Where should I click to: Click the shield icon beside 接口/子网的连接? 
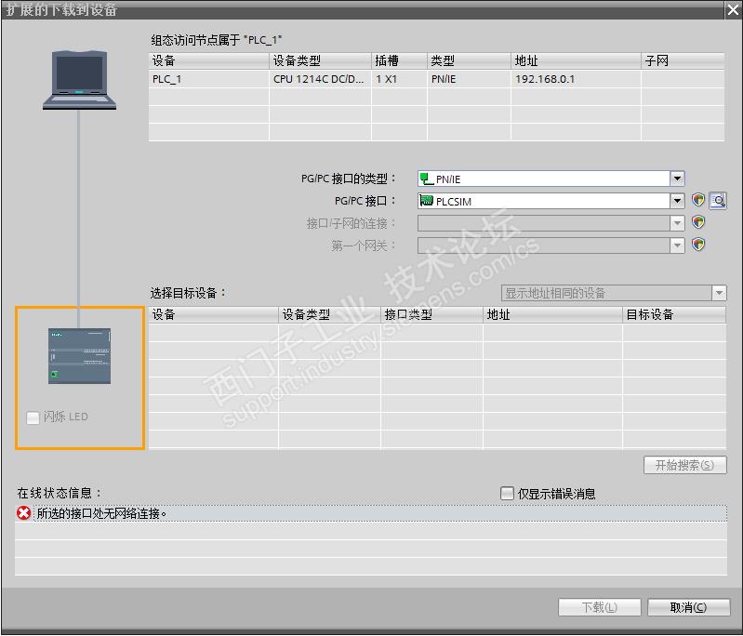[x=698, y=222]
